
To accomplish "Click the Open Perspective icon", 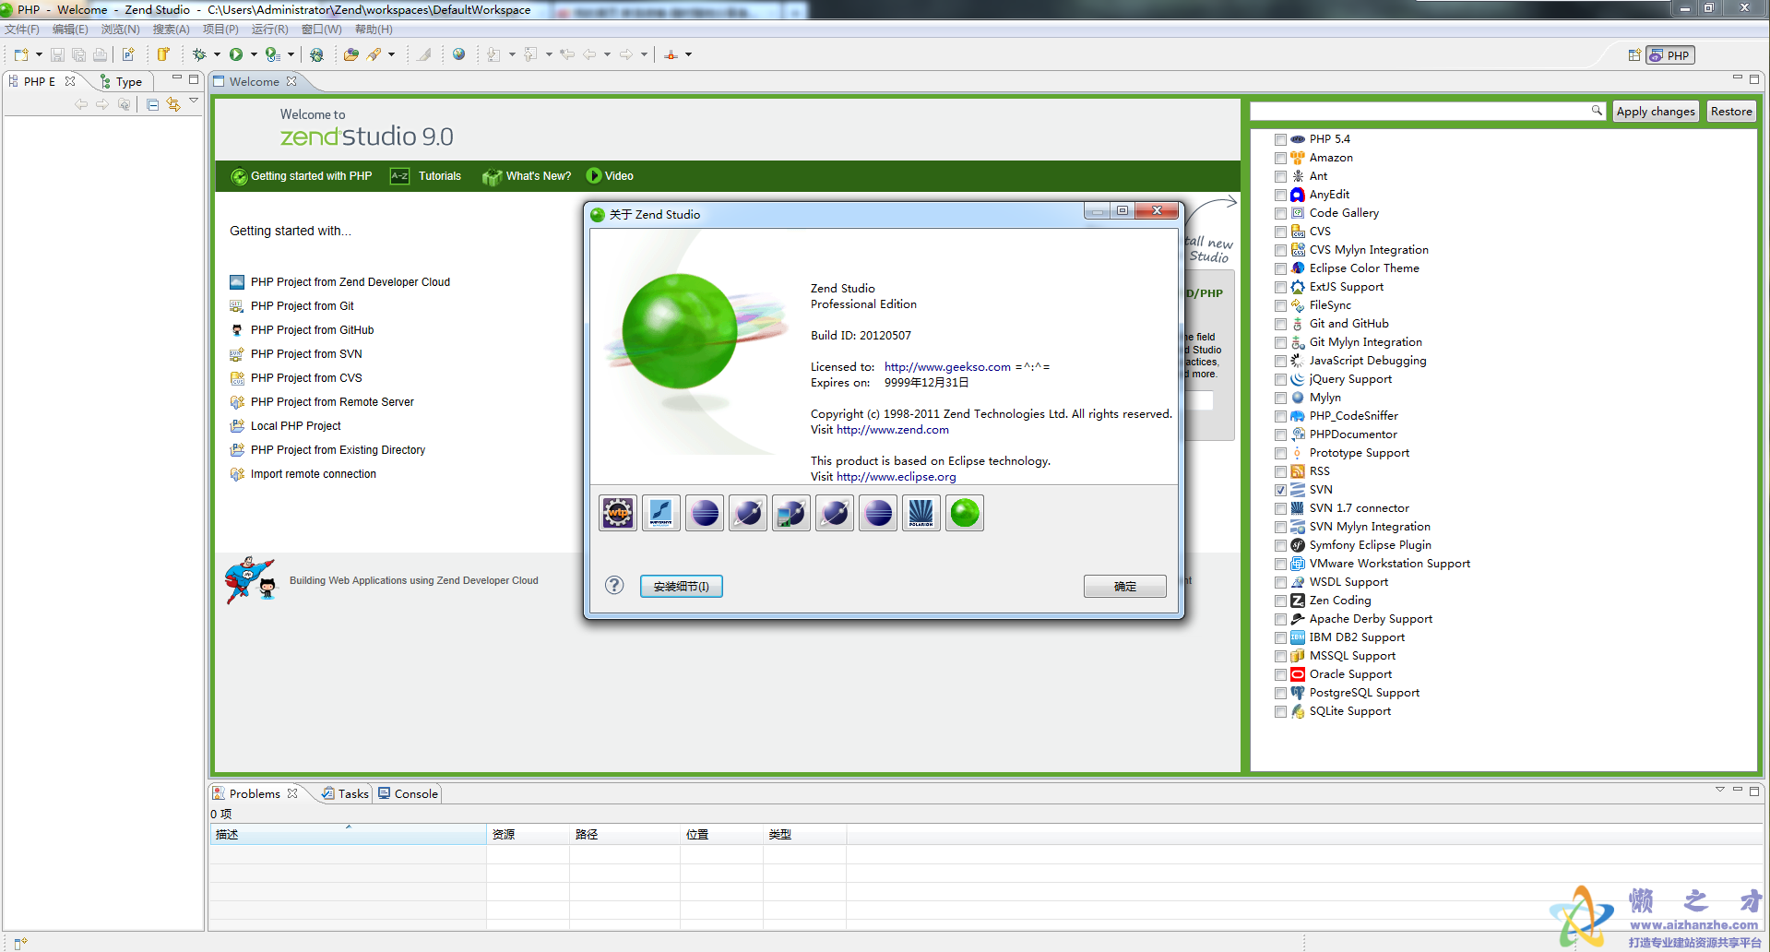I will pos(1633,55).
